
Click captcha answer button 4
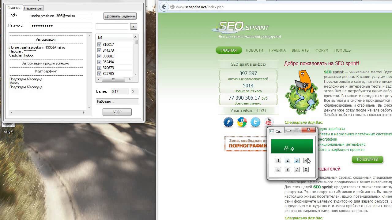tap(306, 160)
